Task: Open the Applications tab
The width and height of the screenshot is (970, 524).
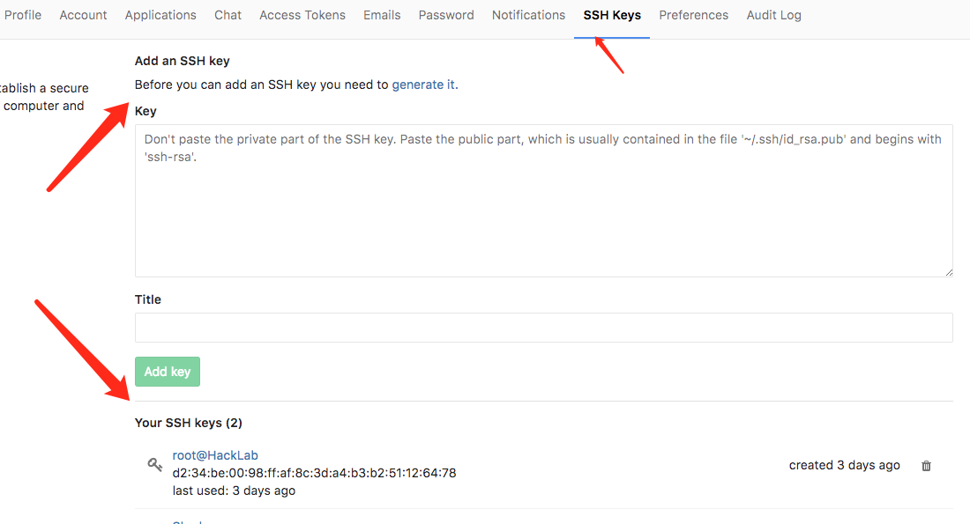Action: (160, 15)
